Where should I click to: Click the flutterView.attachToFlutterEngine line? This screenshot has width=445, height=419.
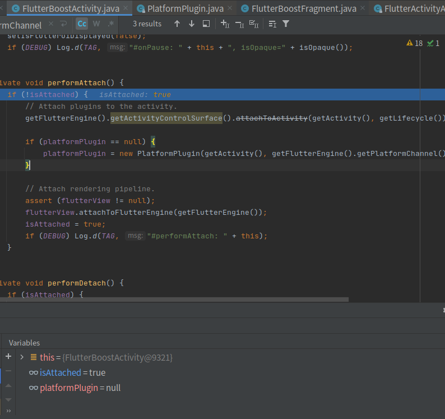click(146, 213)
